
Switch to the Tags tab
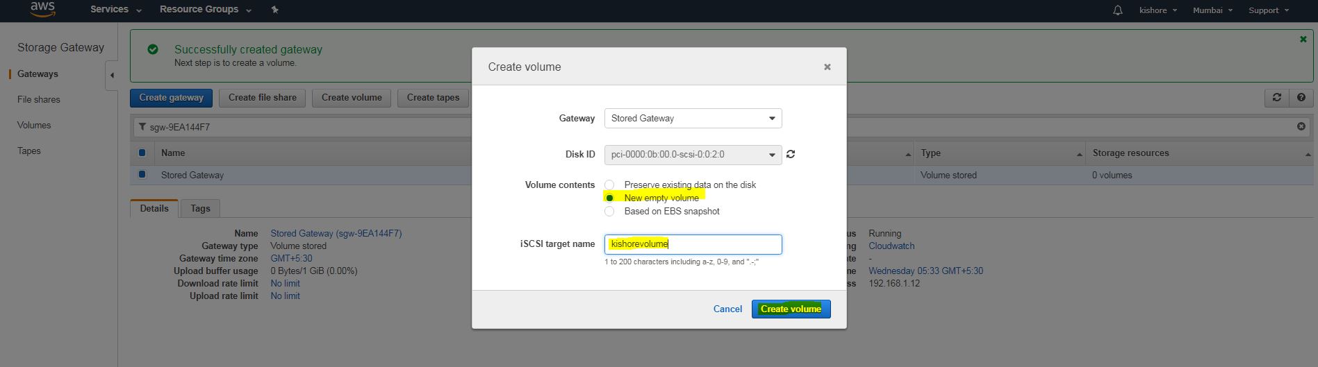200,208
